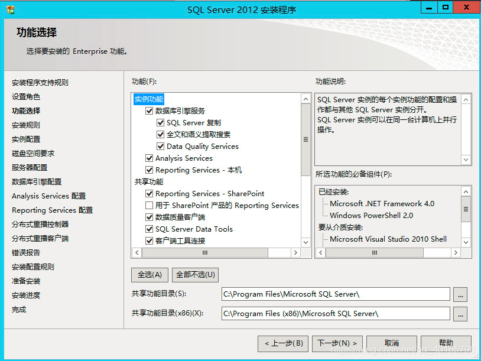Click 全部不选(U) button
This screenshot has width=481, height=361.
pyautogui.click(x=196, y=275)
